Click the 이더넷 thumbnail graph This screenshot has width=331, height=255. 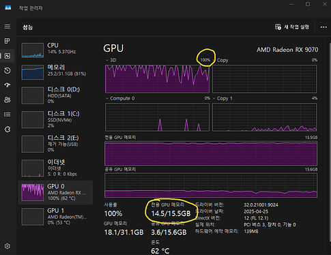click(x=33, y=168)
